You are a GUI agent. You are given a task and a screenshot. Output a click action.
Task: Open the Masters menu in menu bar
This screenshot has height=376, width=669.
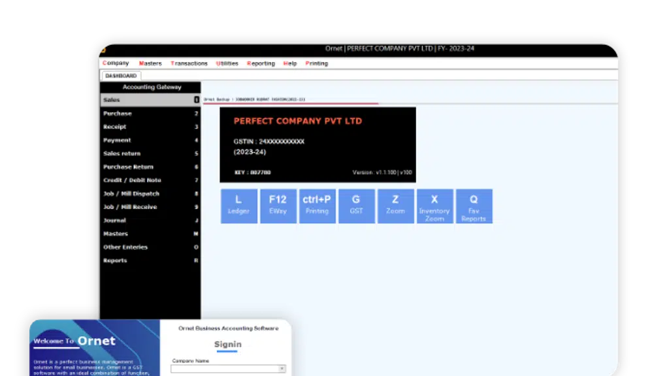pyautogui.click(x=150, y=63)
